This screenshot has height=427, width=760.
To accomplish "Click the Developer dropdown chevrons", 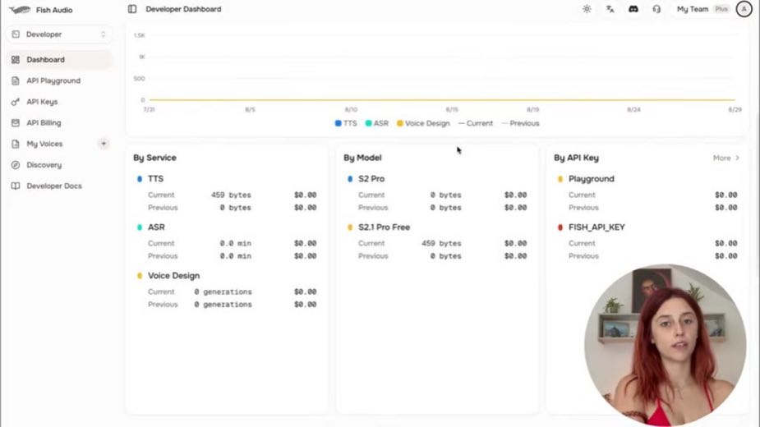I will pos(103,34).
